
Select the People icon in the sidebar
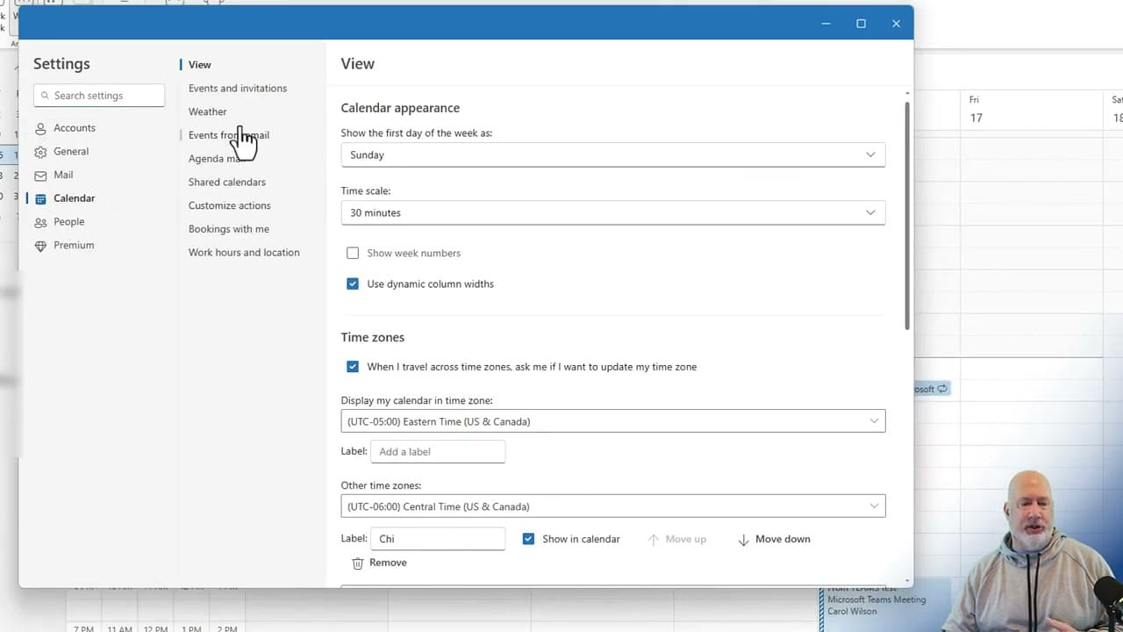coord(40,221)
